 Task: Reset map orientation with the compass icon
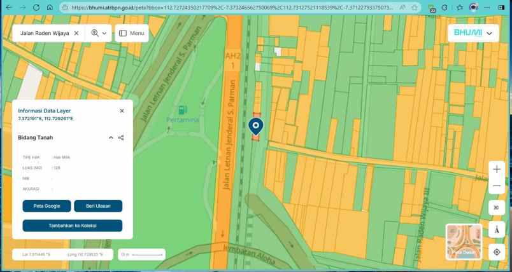coord(497,229)
